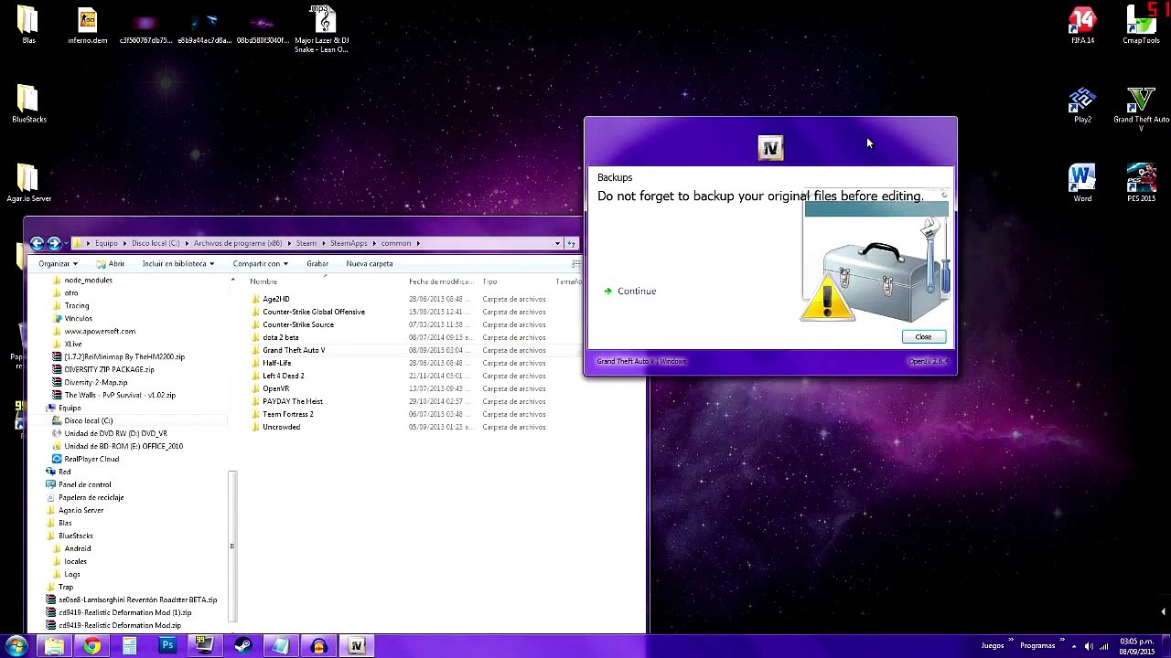
Task: Select Panel de control in the navigation tree
Action: [x=85, y=484]
